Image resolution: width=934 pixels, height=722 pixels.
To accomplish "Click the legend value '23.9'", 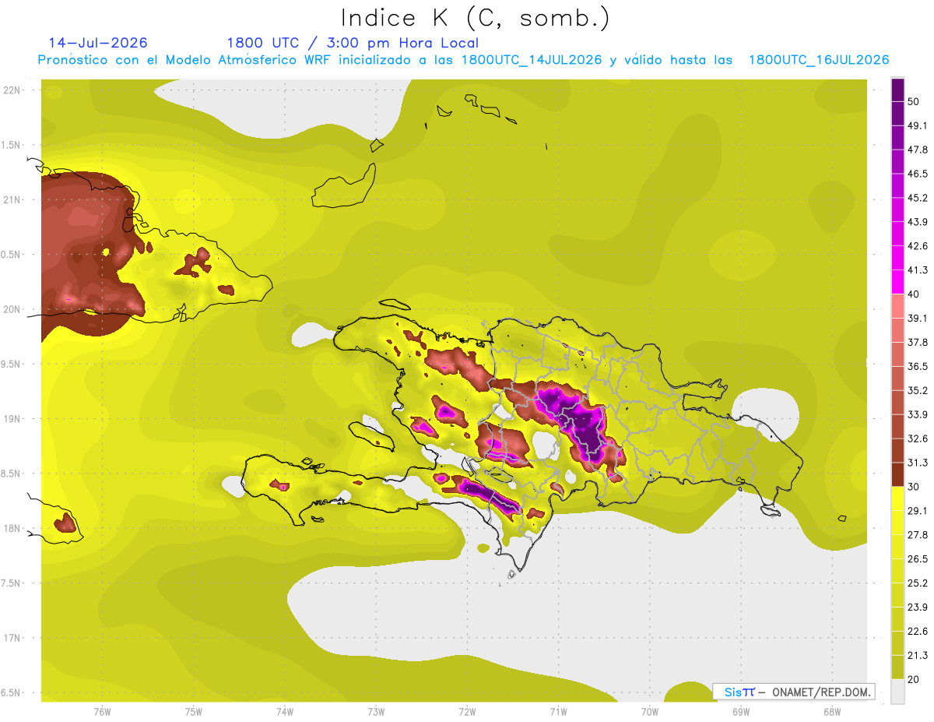I will (x=918, y=607).
